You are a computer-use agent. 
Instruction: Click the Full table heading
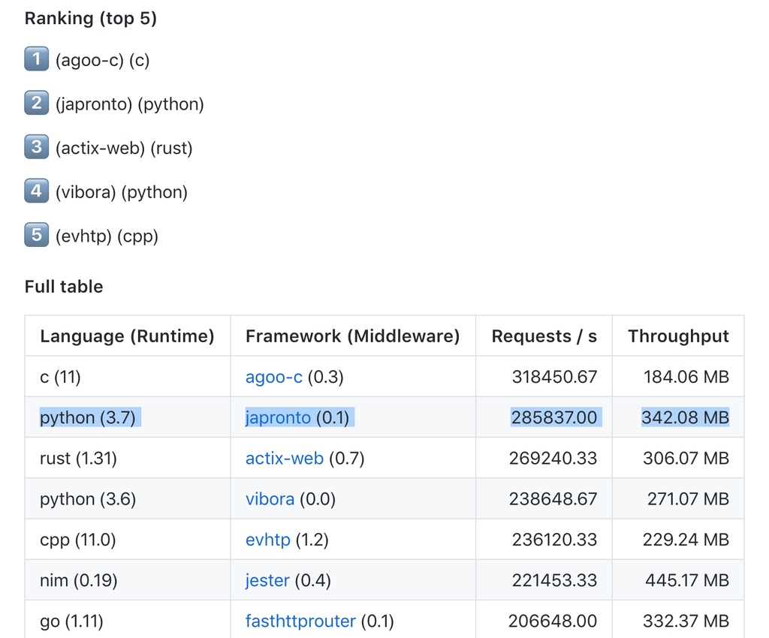coord(64,287)
